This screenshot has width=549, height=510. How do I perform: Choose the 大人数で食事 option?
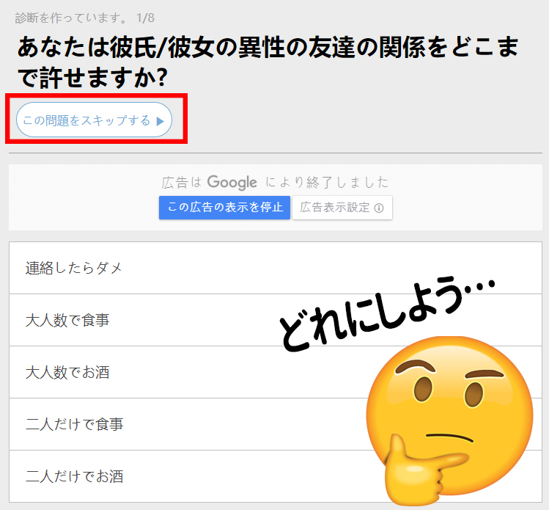(275, 320)
